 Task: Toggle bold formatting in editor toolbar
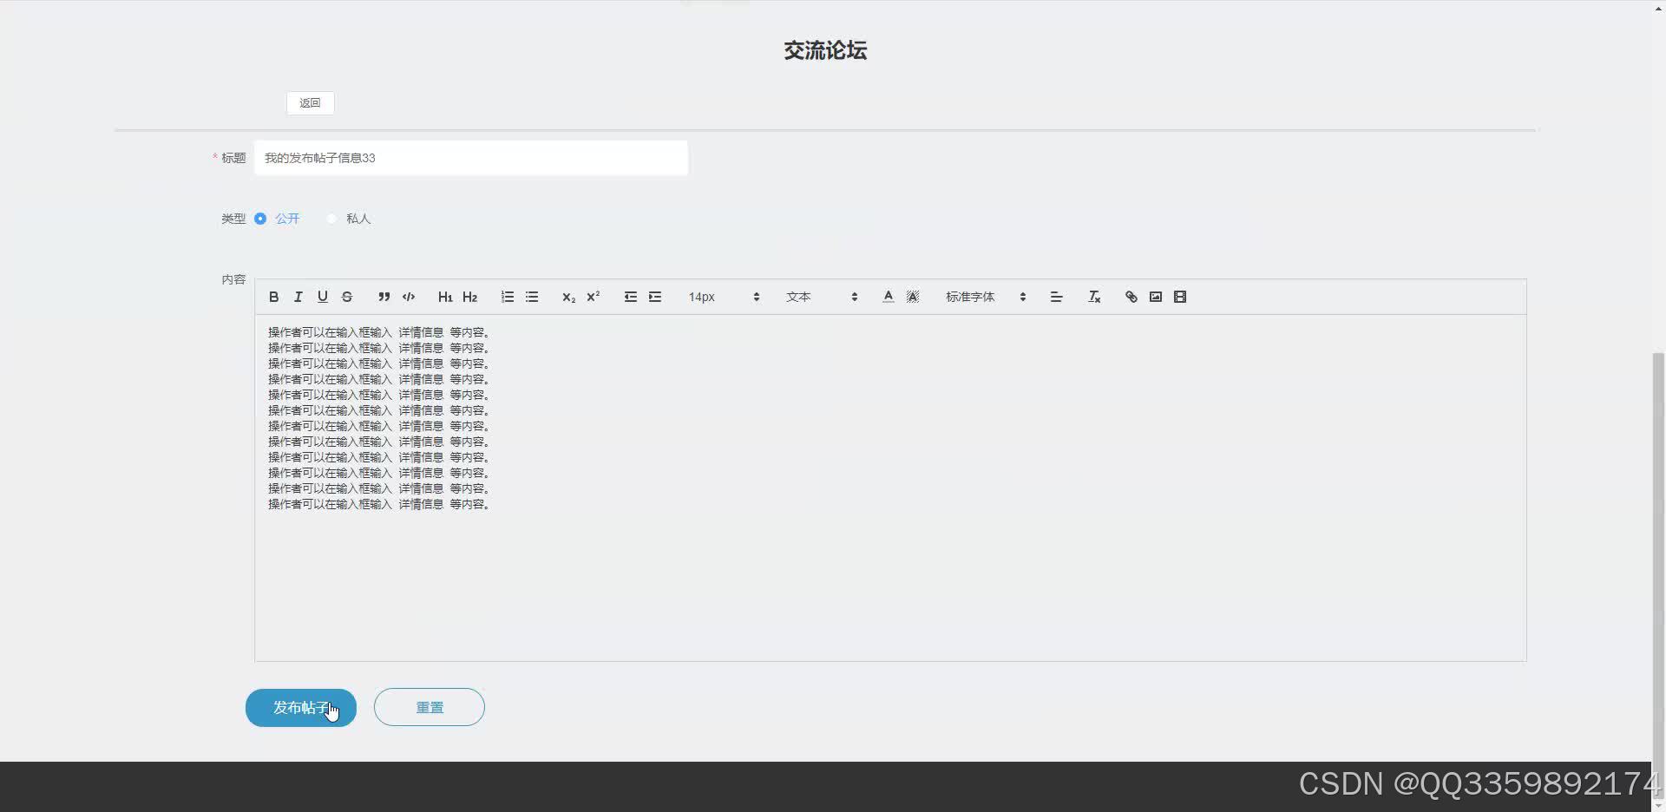click(x=273, y=297)
